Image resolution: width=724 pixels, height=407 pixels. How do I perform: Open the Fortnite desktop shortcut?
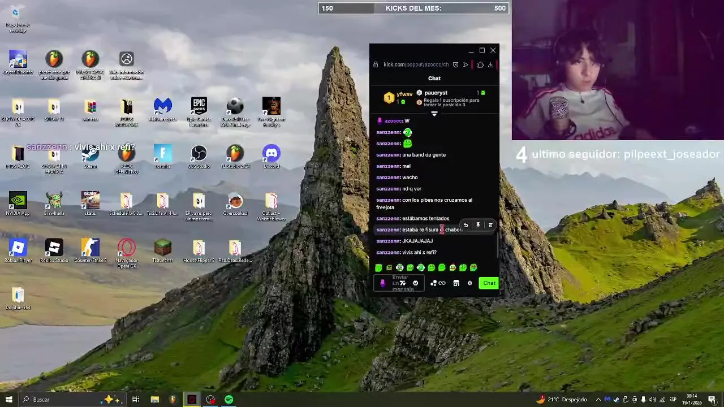click(162, 157)
